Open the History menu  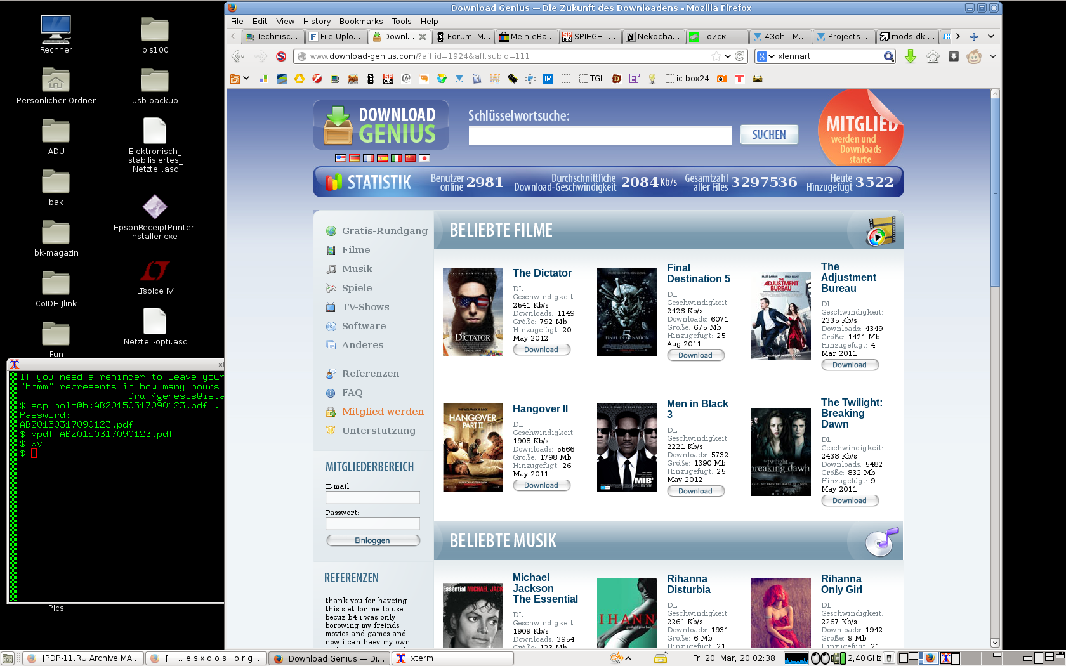click(x=317, y=21)
